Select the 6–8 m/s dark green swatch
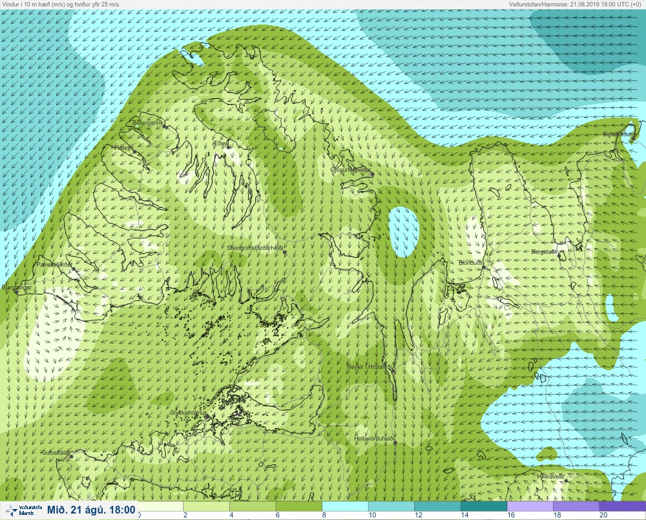Screen dimensions: 646x520 (298, 506)
